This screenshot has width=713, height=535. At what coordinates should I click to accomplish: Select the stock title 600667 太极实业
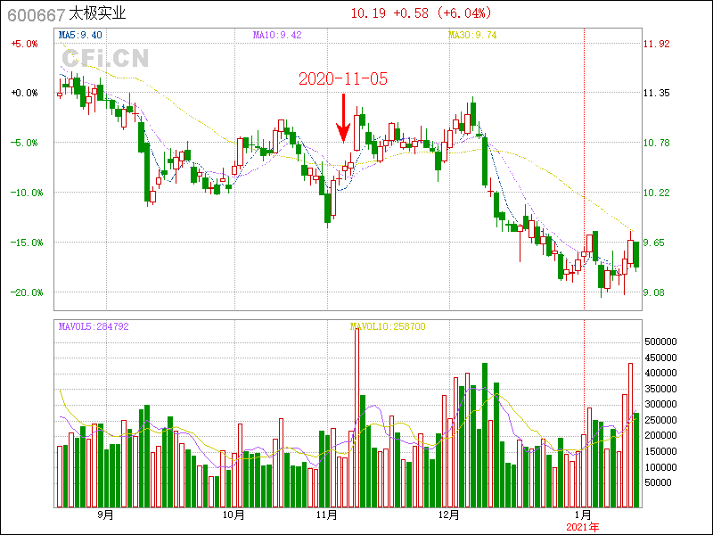(x=68, y=12)
